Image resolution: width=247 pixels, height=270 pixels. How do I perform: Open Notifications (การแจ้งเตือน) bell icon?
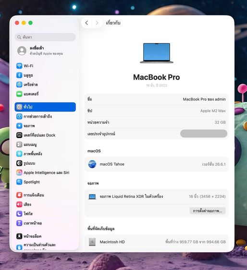(x=19, y=195)
